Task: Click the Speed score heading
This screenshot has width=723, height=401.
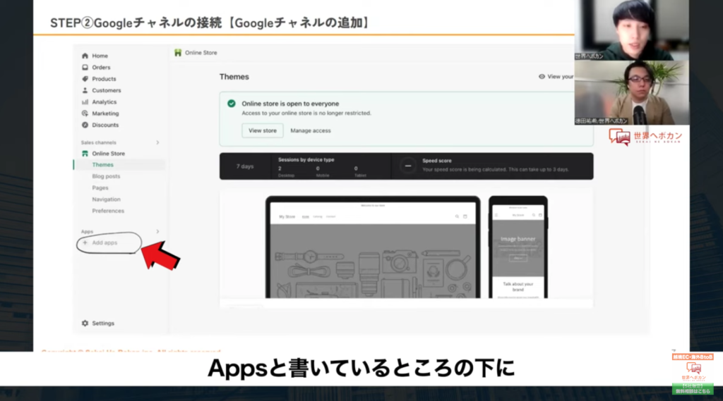Action: point(436,161)
